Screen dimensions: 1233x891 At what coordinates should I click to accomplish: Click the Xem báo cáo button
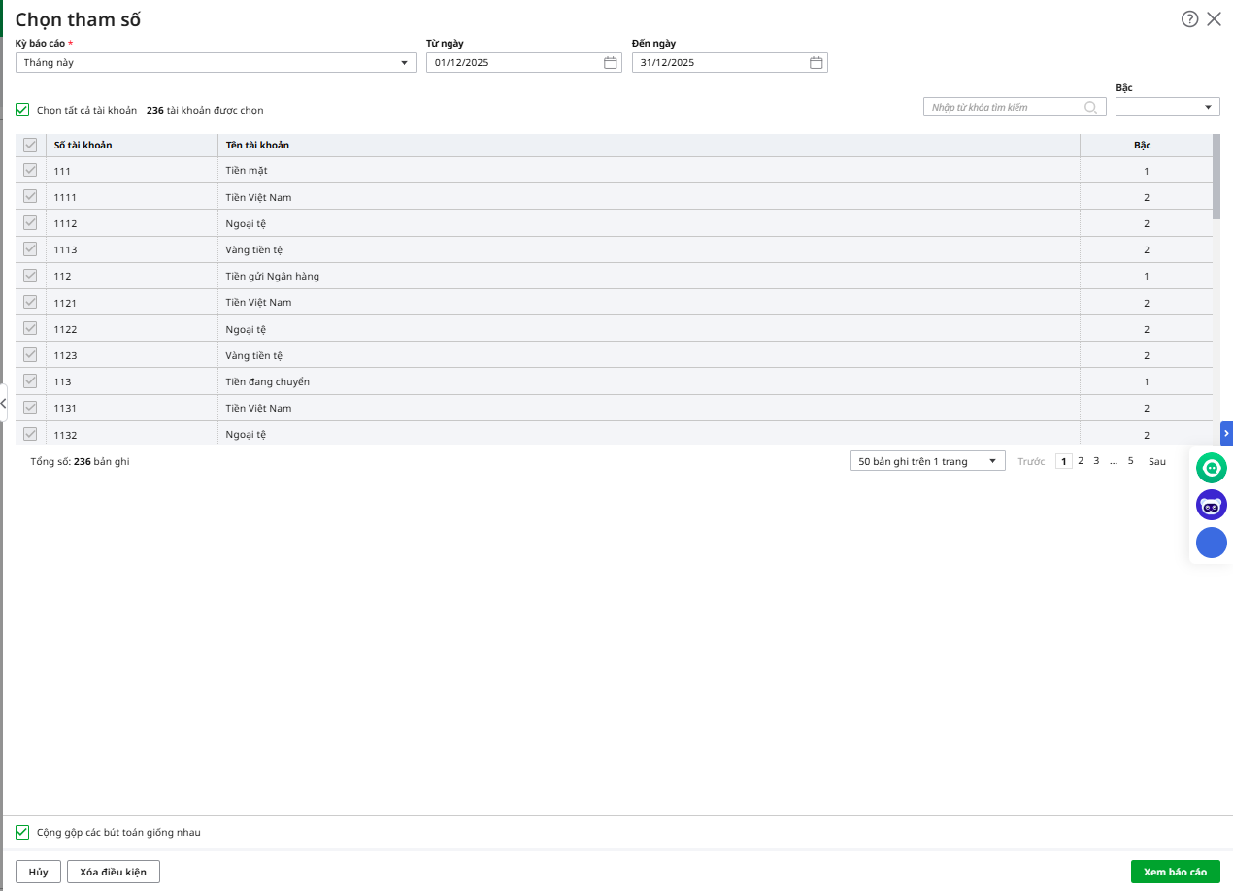click(x=1175, y=872)
